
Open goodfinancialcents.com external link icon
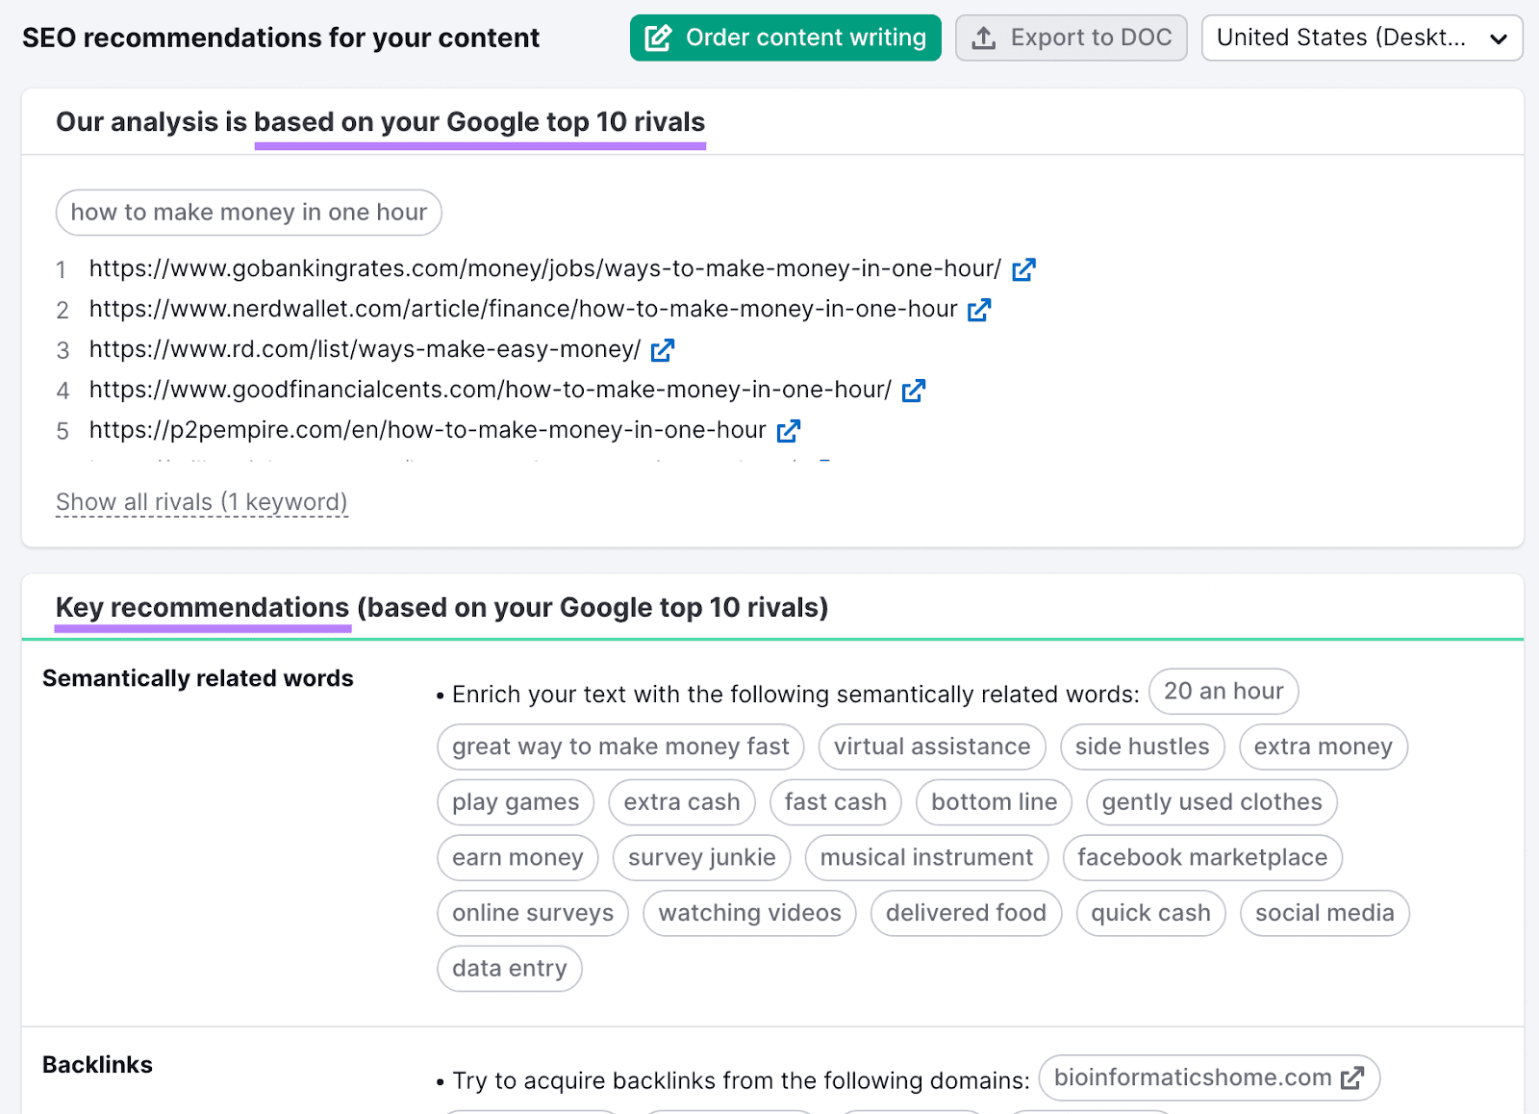[x=914, y=391]
